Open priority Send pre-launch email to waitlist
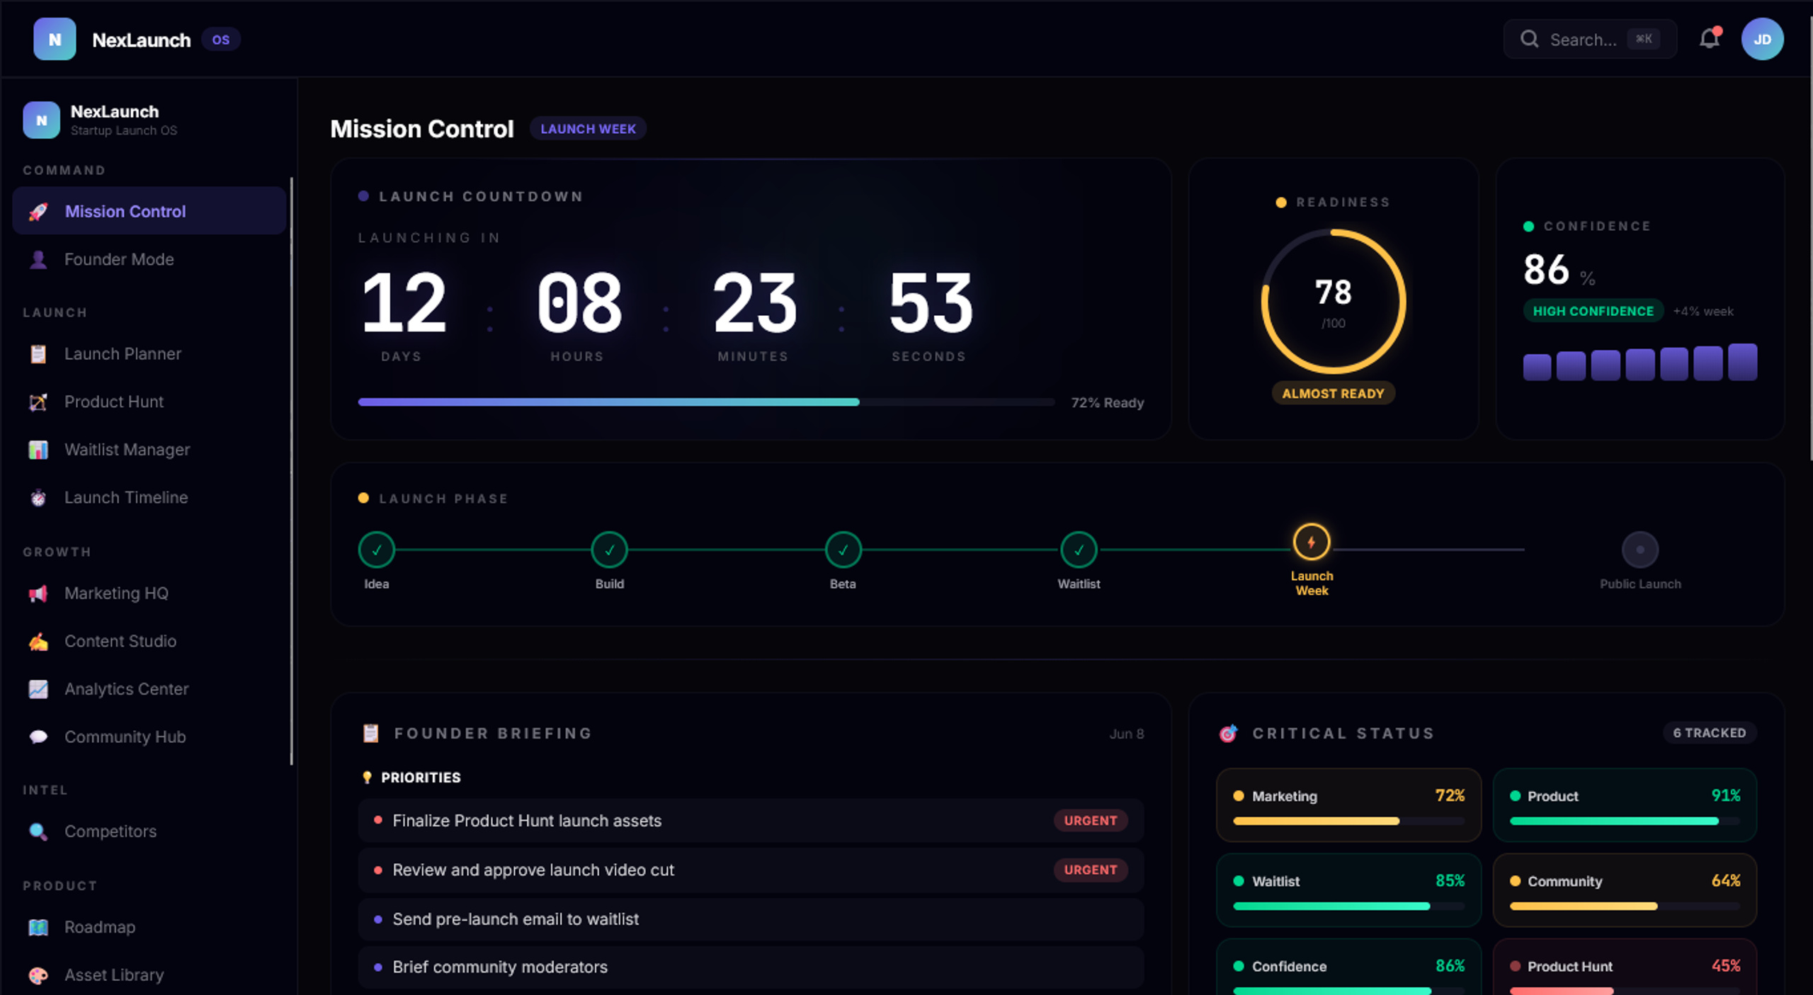 pos(751,919)
